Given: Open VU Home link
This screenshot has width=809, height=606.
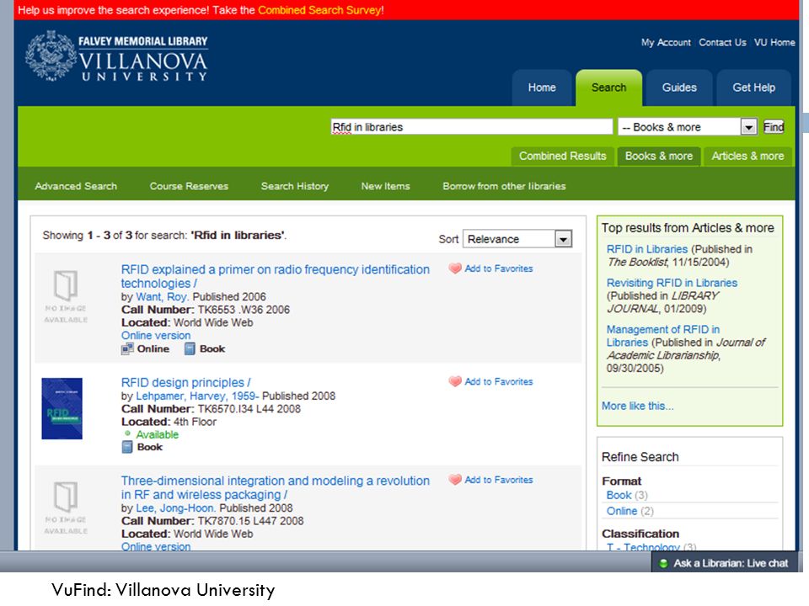Looking at the screenshot, I should [x=774, y=42].
